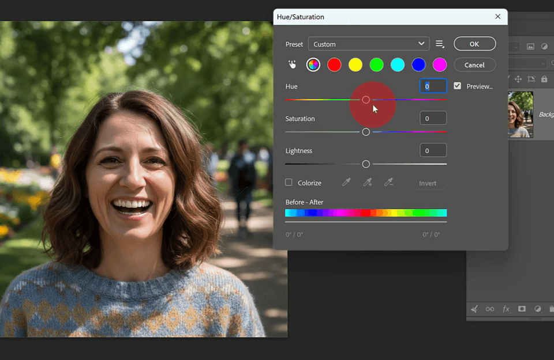Select the Reds color range swatch
The height and width of the screenshot is (360, 554).
coord(334,65)
